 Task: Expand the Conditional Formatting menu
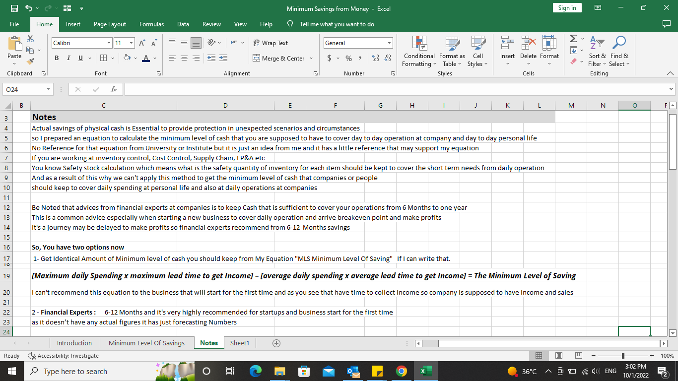coord(419,52)
